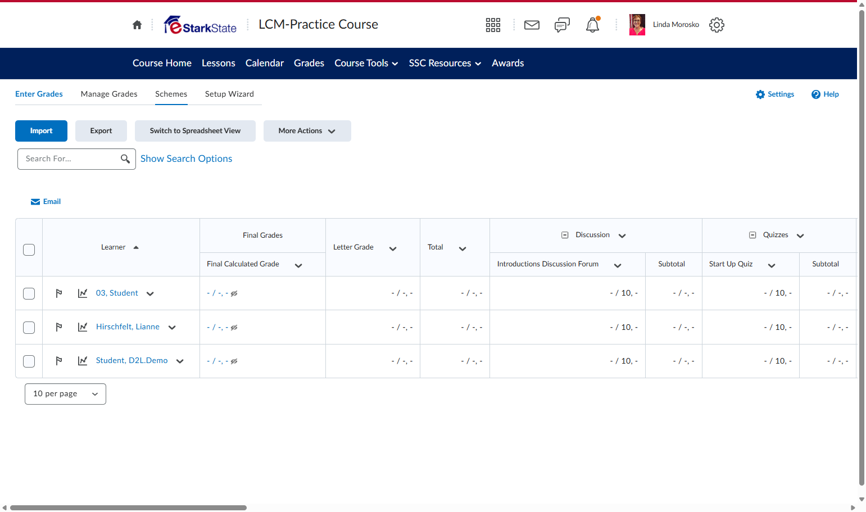Image resolution: width=866 pixels, height=512 pixels.
Task: Click Linda Morosko profile picture
Action: [637, 25]
